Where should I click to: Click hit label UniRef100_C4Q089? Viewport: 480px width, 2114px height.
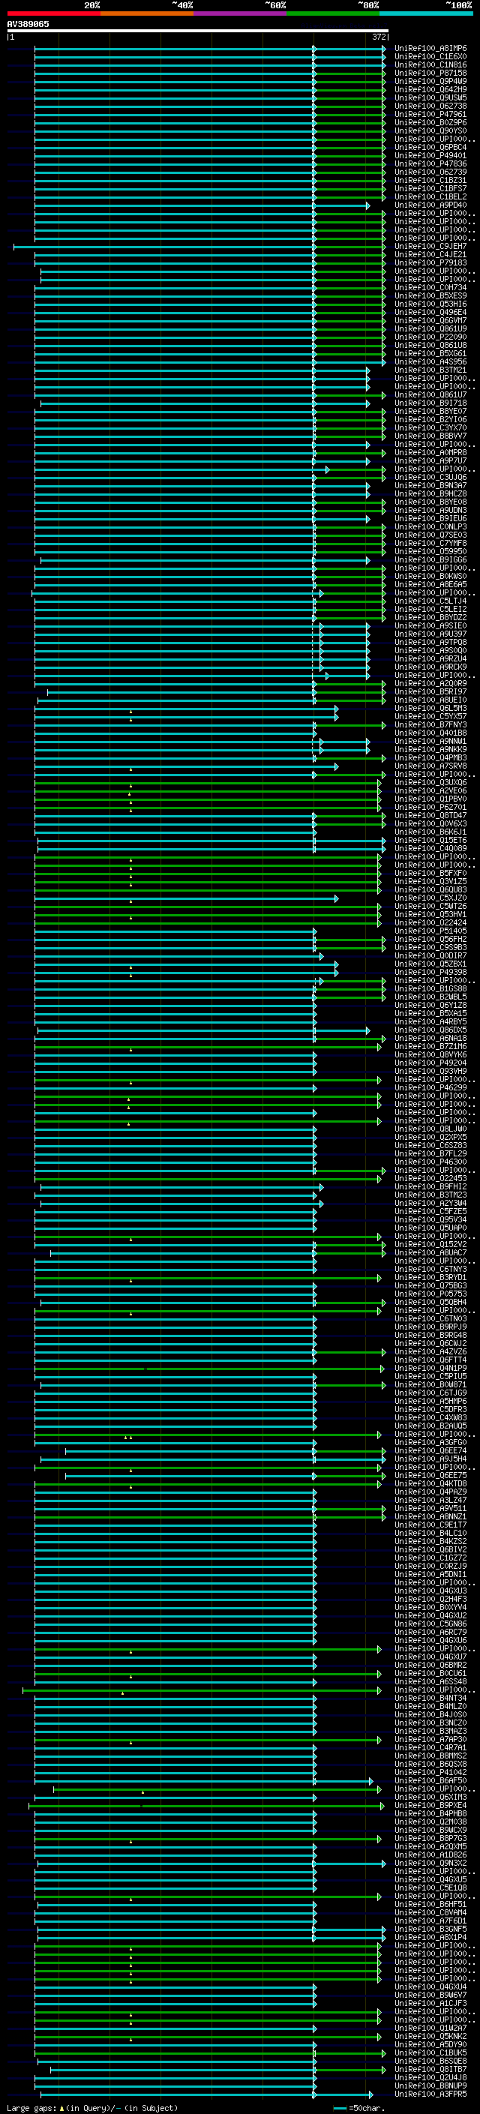pos(430,849)
